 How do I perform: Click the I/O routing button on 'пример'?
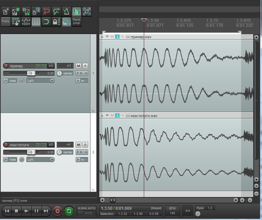tap(51, 66)
